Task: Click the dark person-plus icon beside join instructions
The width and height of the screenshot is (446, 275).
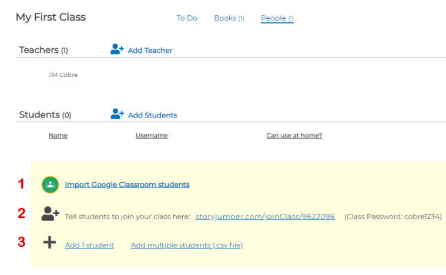Action: pos(51,215)
